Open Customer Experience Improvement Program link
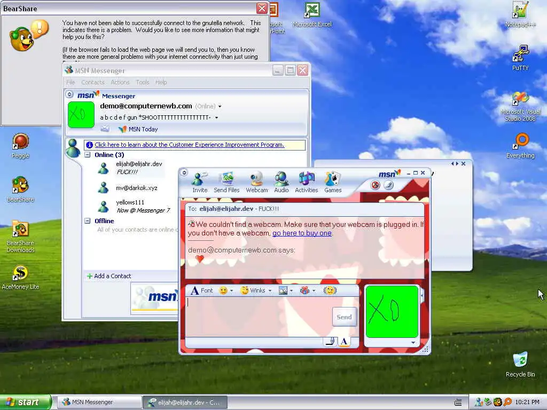 click(x=190, y=145)
